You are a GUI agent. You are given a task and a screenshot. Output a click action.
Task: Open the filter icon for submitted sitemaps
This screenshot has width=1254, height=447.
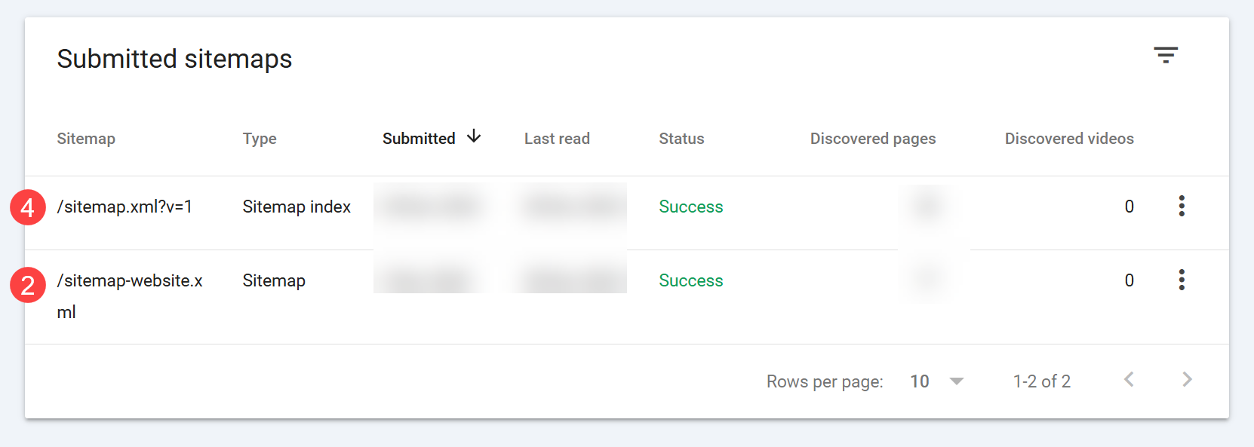(1166, 55)
